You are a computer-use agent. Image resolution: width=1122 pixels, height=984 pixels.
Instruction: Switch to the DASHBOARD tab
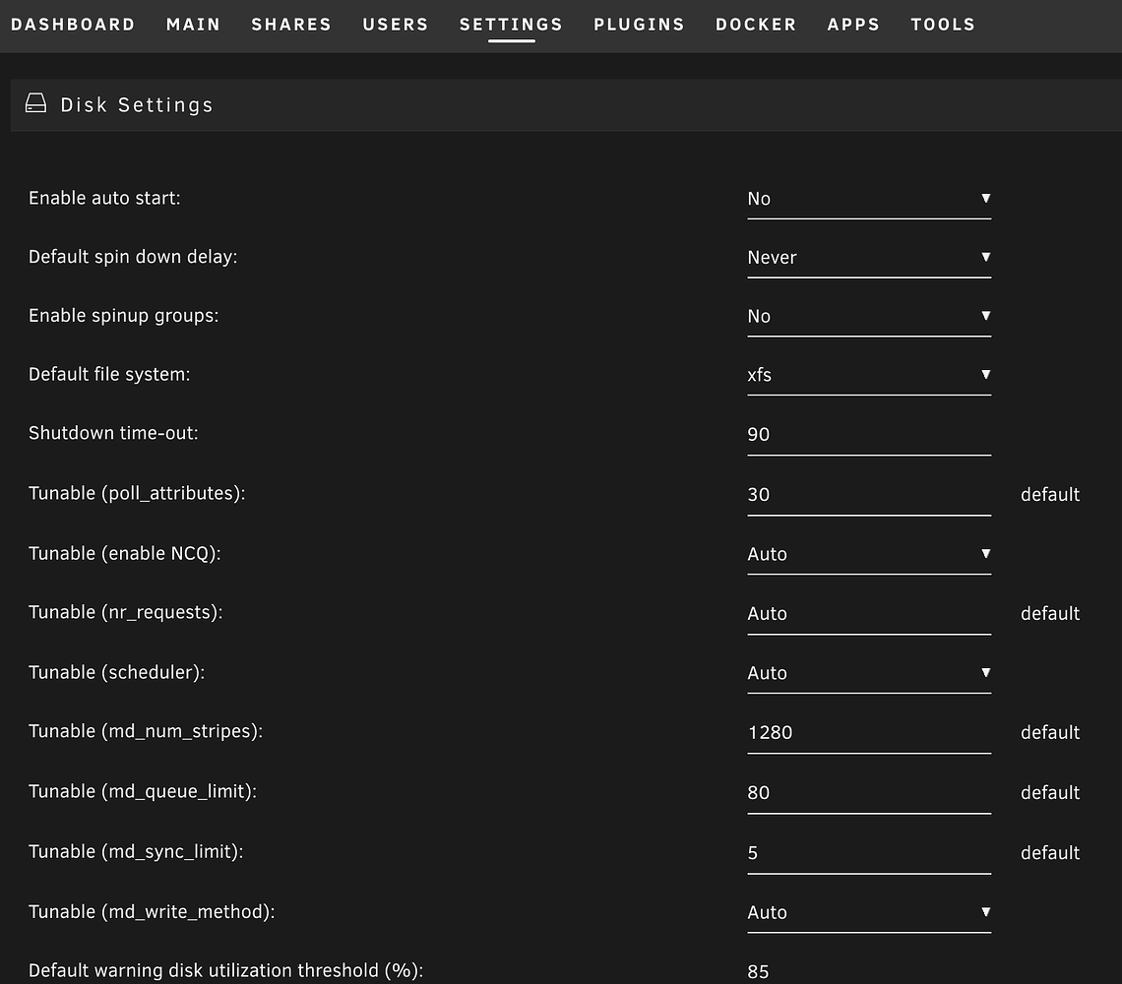[73, 25]
